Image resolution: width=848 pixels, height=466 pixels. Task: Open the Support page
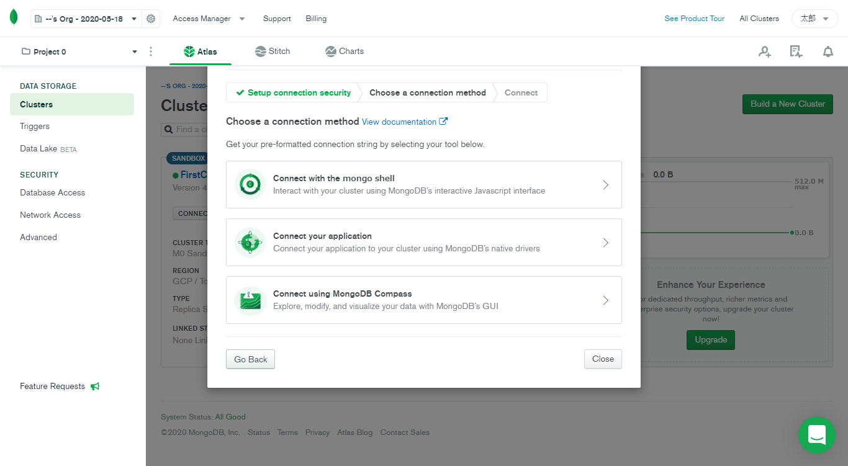pos(277,19)
